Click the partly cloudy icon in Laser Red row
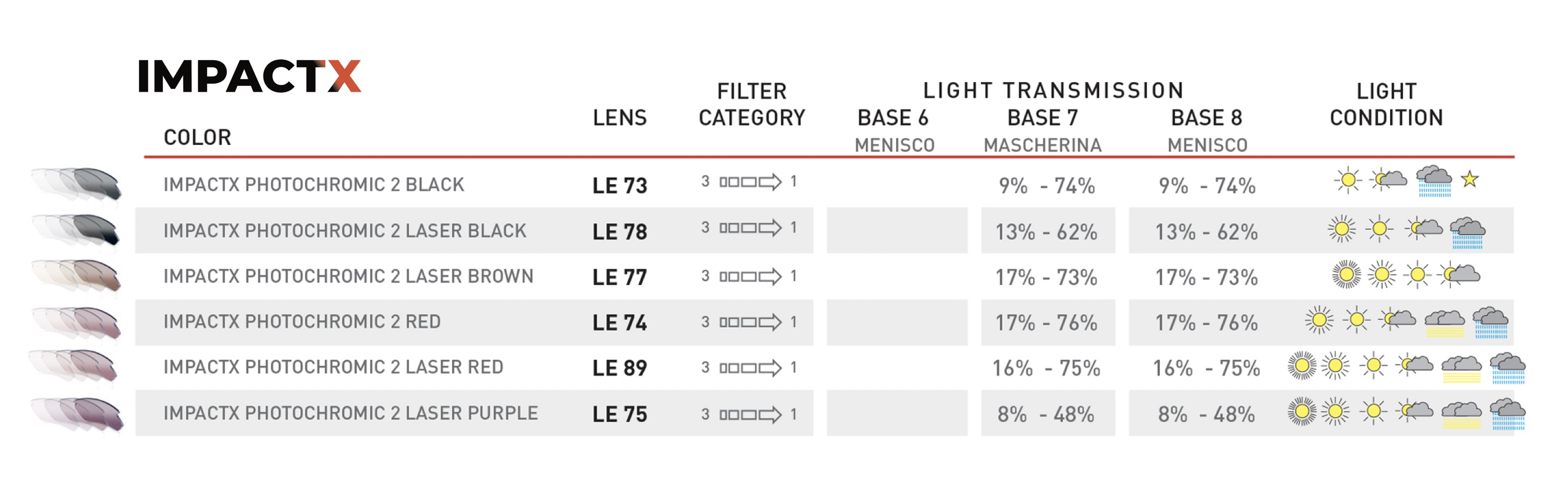The width and height of the screenshot is (1548, 495). click(x=1416, y=365)
